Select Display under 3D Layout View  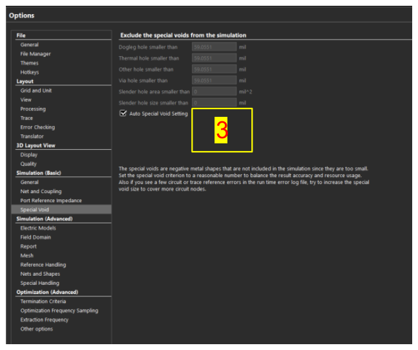[x=29, y=155]
